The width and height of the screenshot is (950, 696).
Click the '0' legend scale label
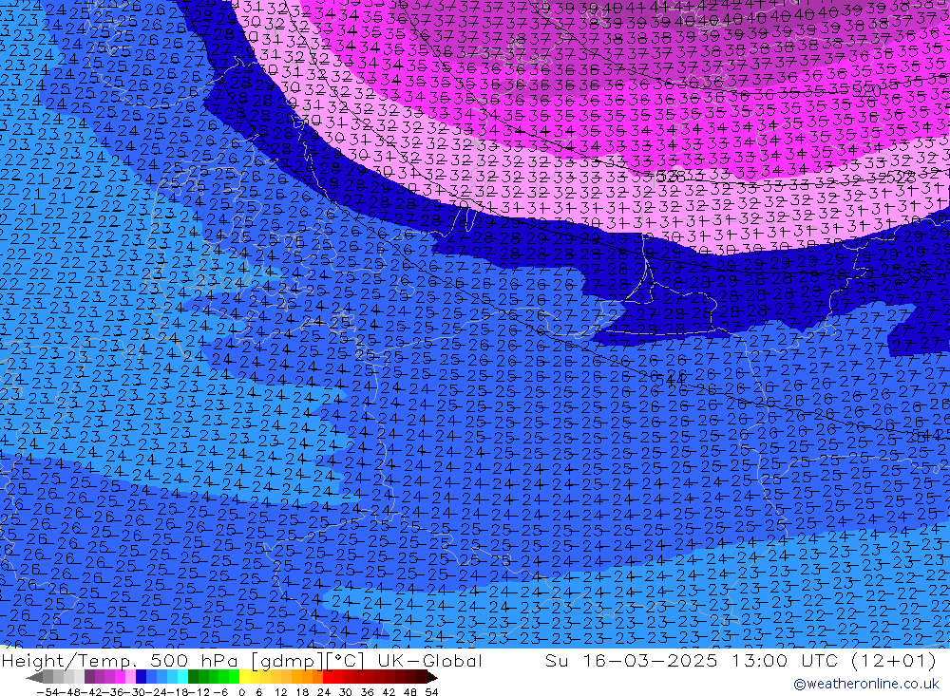coord(241,692)
